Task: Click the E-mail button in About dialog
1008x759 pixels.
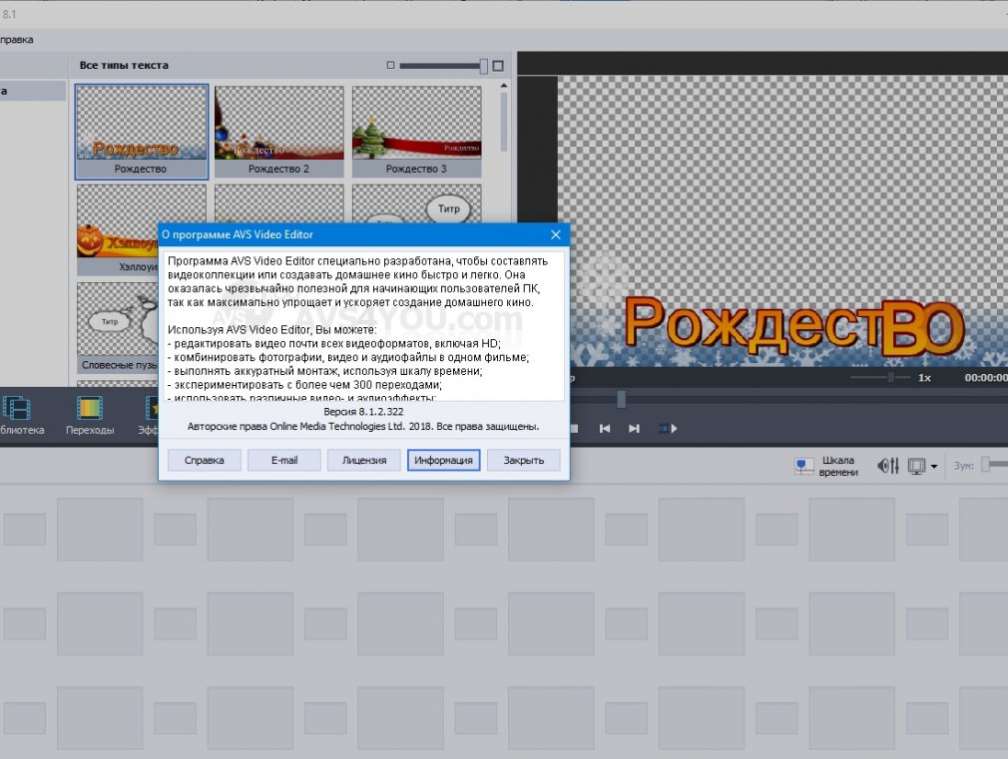Action: pyautogui.click(x=284, y=460)
